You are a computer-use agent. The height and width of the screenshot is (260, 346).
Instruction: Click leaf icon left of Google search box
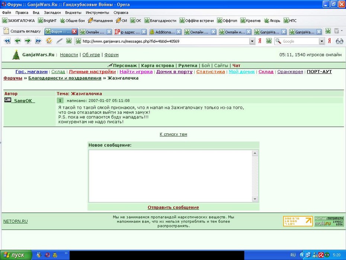269,41
